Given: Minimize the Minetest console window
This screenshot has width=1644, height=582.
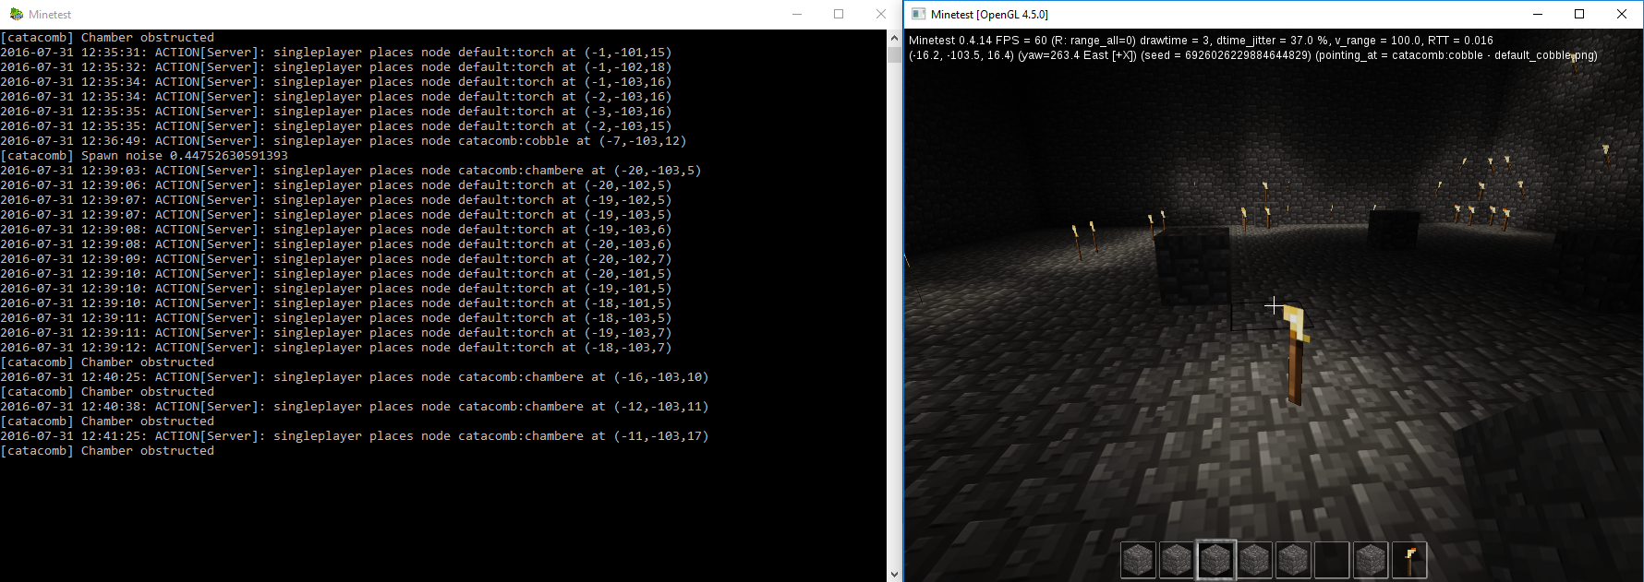Looking at the screenshot, I should point(796,14).
